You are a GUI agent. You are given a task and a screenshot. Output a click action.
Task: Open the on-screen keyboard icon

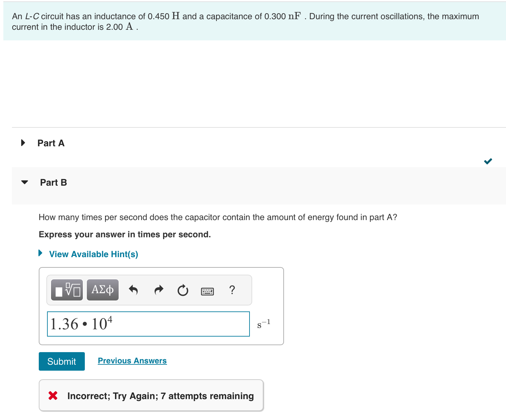tap(207, 291)
